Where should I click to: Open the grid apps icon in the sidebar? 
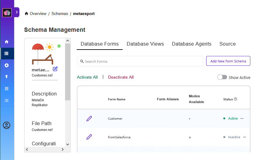coord(6,89)
